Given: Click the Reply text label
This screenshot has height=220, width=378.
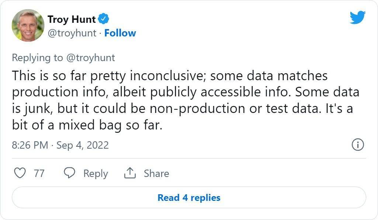Looking at the screenshot, I should pyautogui.click(x=96, y=173).
